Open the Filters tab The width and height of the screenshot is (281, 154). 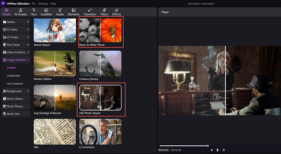tap(104, 12)
